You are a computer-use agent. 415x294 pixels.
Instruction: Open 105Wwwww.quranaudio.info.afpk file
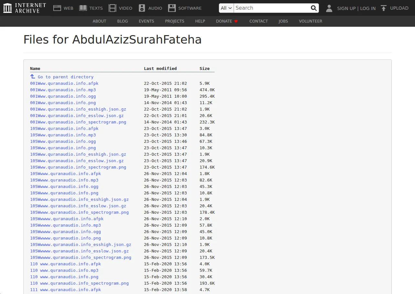[x=67, y=219]
